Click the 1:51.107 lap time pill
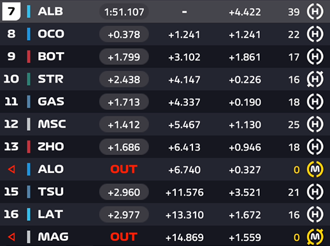 tap(124, 12)
